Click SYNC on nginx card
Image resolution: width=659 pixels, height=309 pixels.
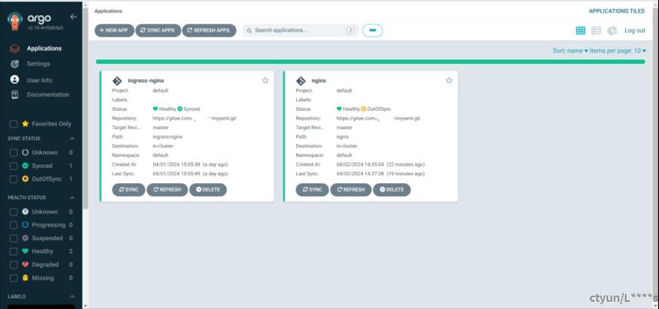pos(312,190)
